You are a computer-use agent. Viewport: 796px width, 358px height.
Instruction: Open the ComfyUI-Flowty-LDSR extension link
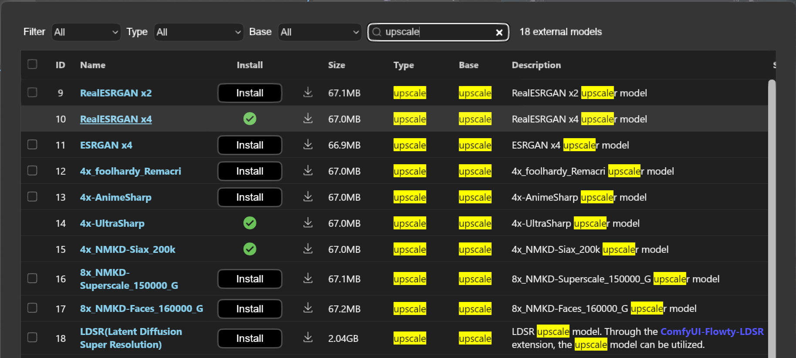point(712,331)
